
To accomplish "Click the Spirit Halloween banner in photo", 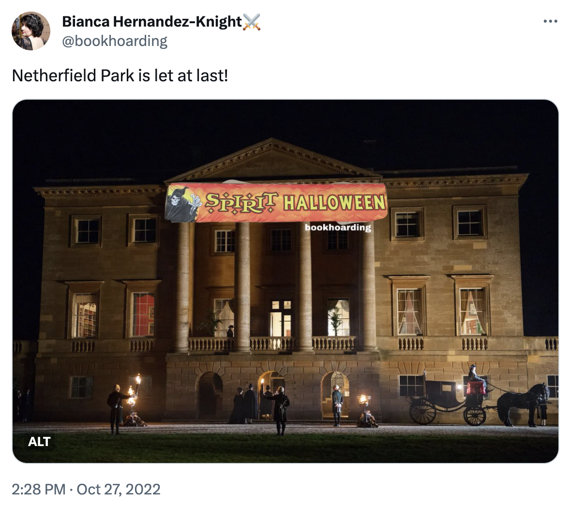I will (276, 203).
